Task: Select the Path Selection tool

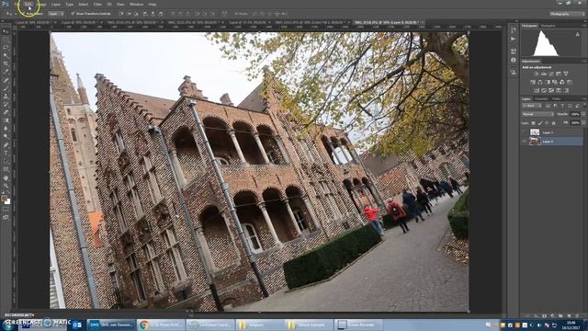Action: pyautogui.click(x=6, y=161)
